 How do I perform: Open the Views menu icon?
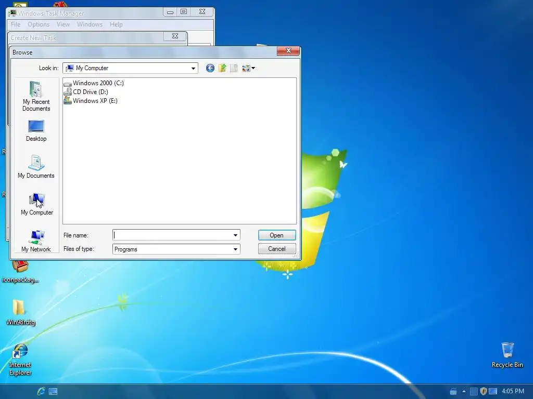[x=248, y=68]
